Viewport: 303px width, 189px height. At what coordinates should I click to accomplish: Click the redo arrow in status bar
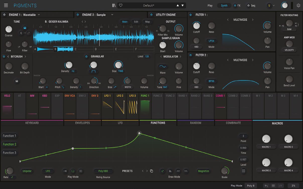tap(280, 186)
